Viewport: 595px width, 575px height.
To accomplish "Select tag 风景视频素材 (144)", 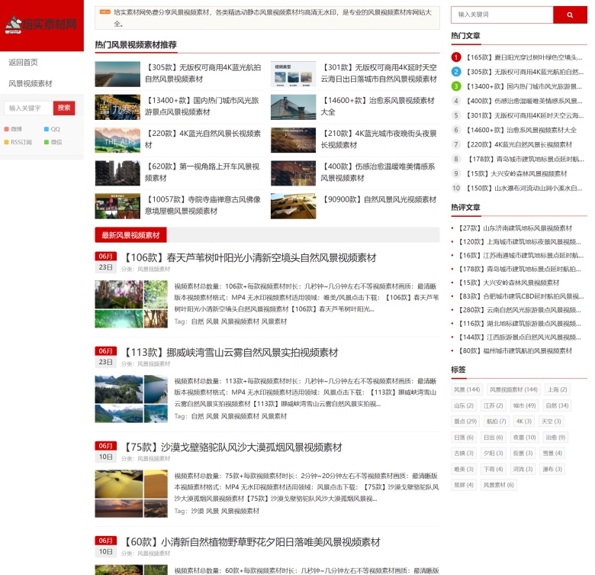I will pyautogui.click(x=513, y=389).
